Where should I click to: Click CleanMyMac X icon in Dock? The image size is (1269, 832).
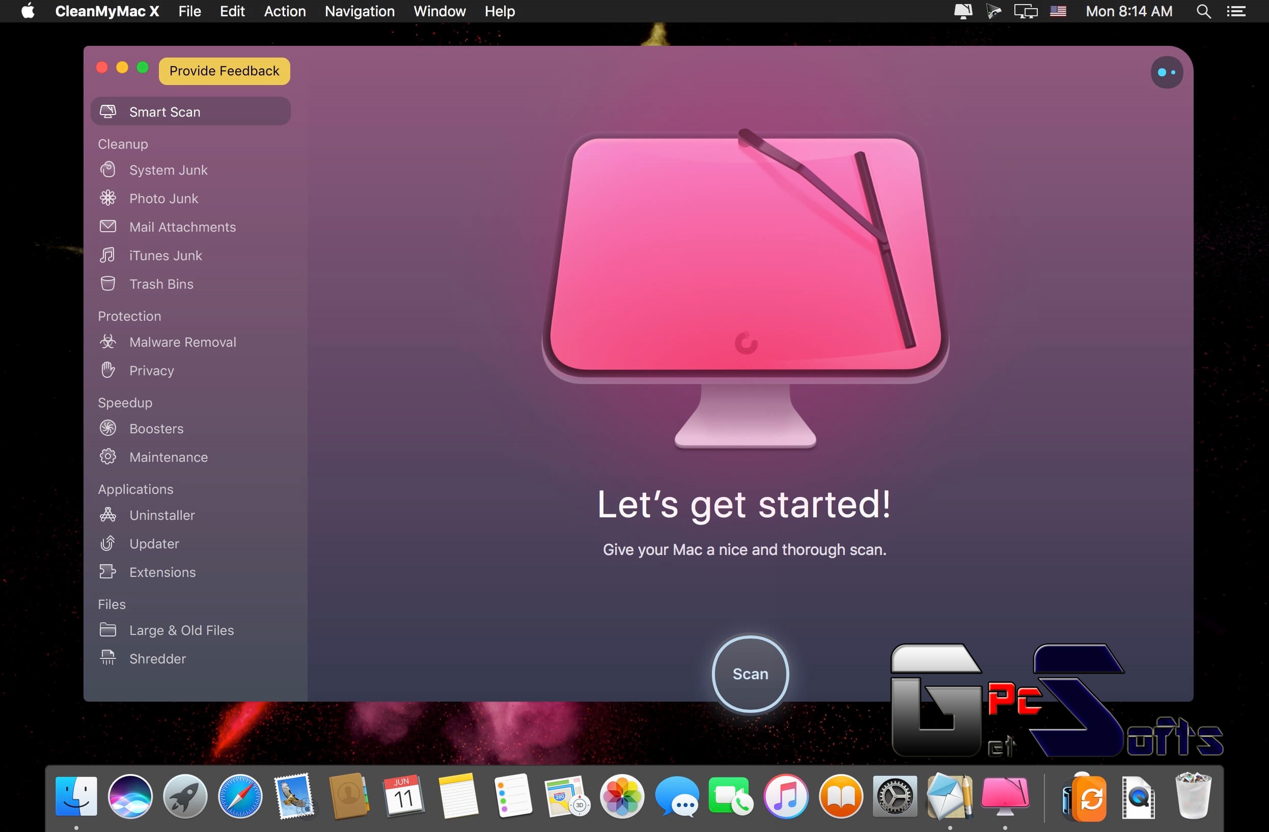pyautogui.click(x=1005, y=796)
